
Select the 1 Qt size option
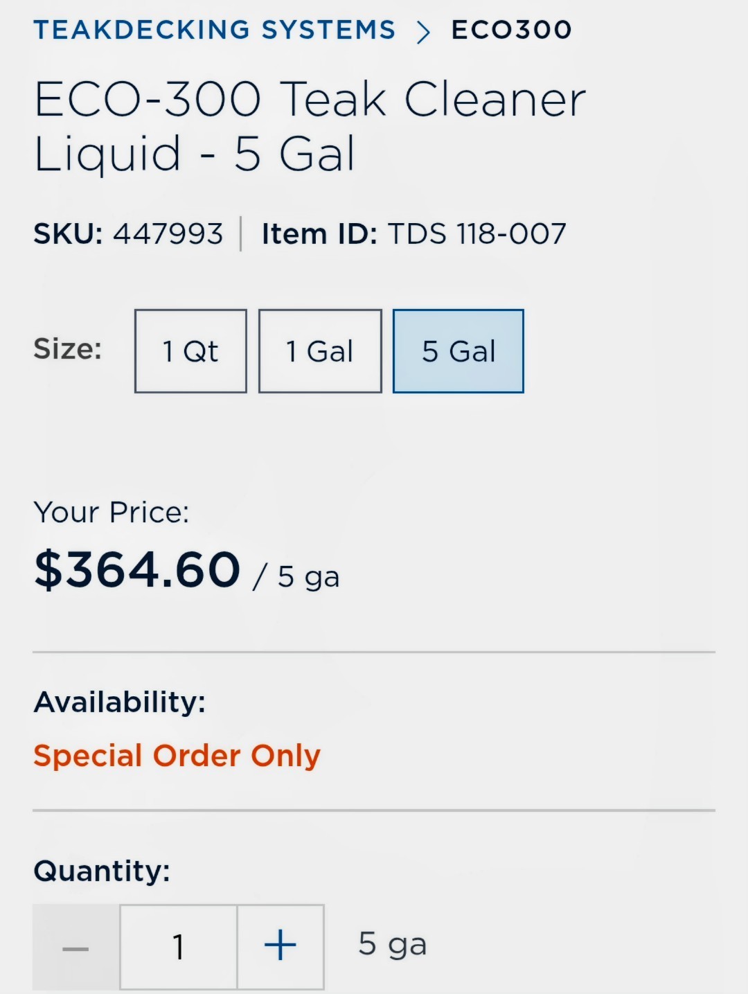tap(190, 351)
